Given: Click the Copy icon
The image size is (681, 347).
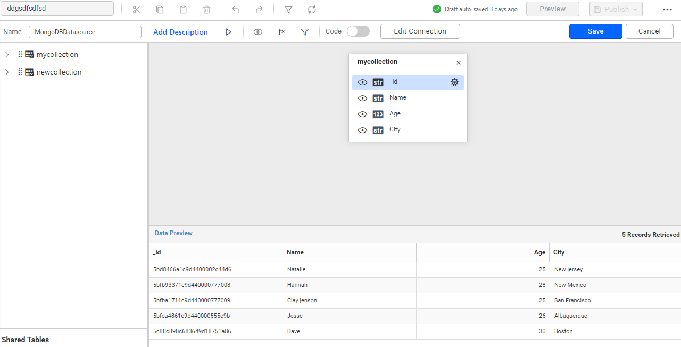Looking at the screenshot, I should [160, 9].
